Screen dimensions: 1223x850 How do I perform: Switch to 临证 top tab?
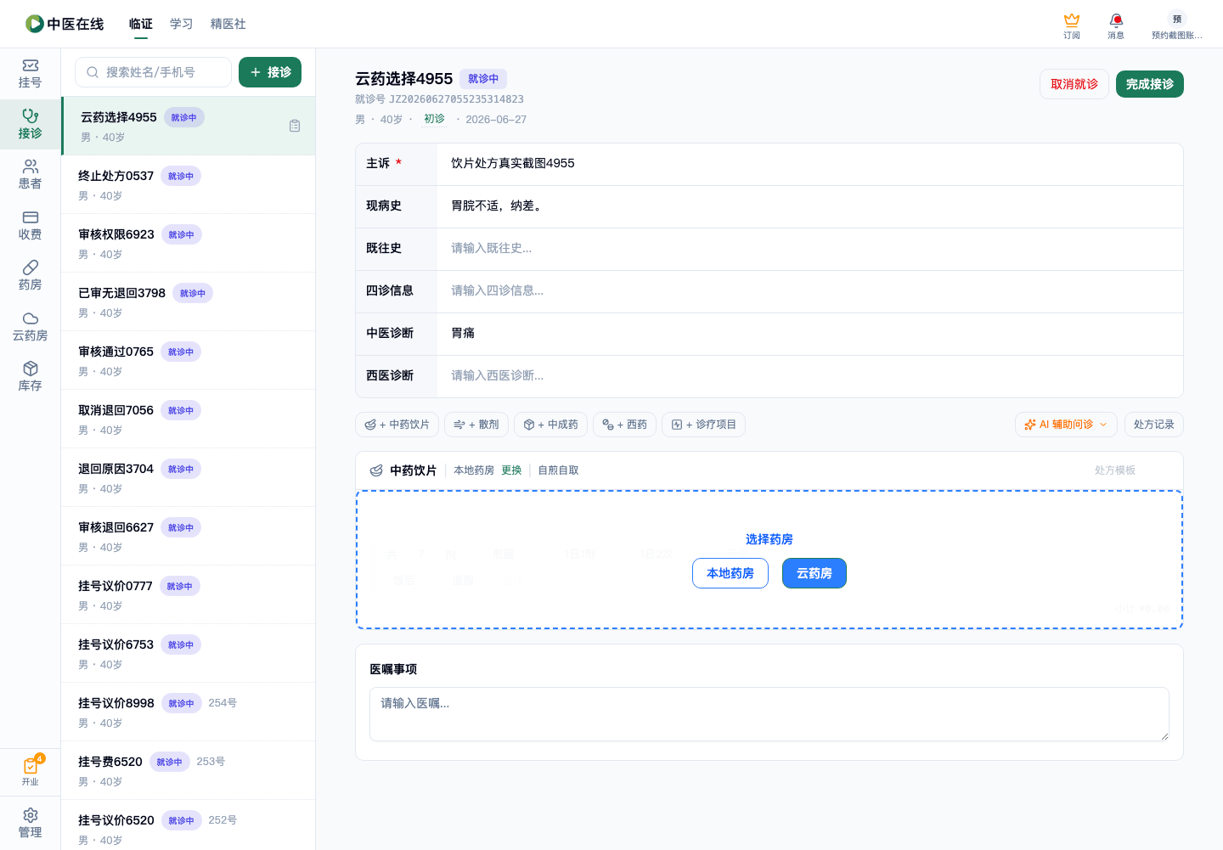pos(141,24)
